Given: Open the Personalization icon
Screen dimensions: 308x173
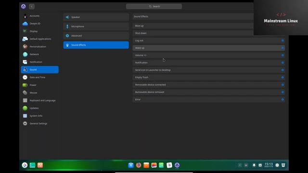Looking at the screenshot, I should (x=25, y=47).
